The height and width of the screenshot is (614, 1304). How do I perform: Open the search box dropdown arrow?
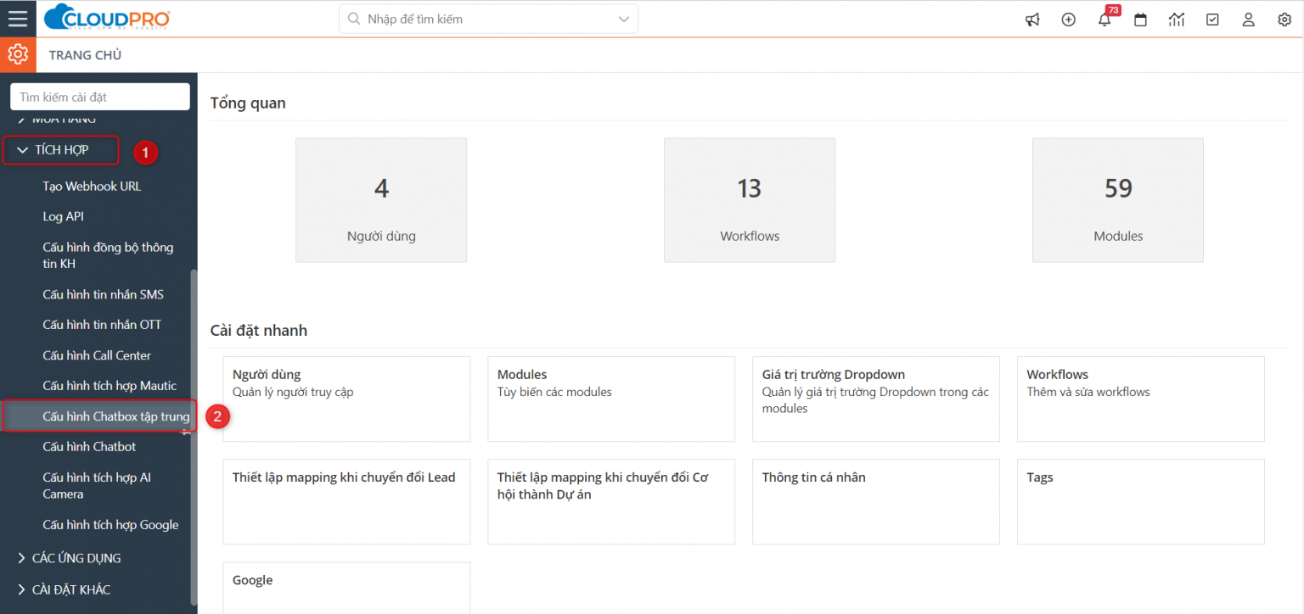pos(624,19)
